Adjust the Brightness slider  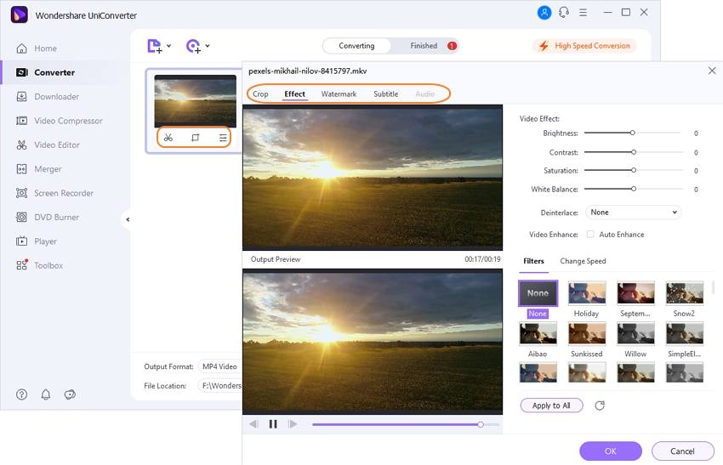633,133
